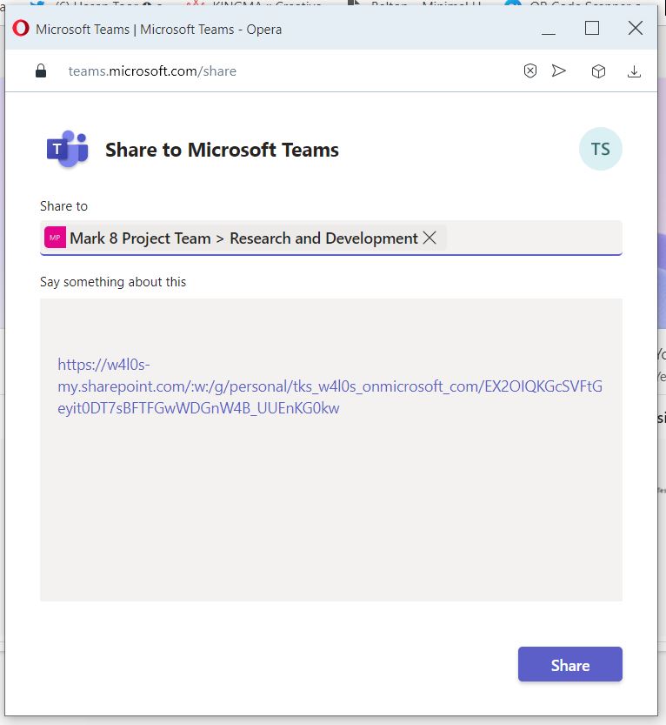The image size is (666, 725).
Task: Open the SharePoint document link
Action: 330,386
